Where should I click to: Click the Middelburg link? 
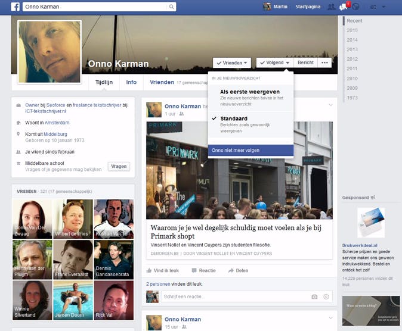(x=55, y=134)
